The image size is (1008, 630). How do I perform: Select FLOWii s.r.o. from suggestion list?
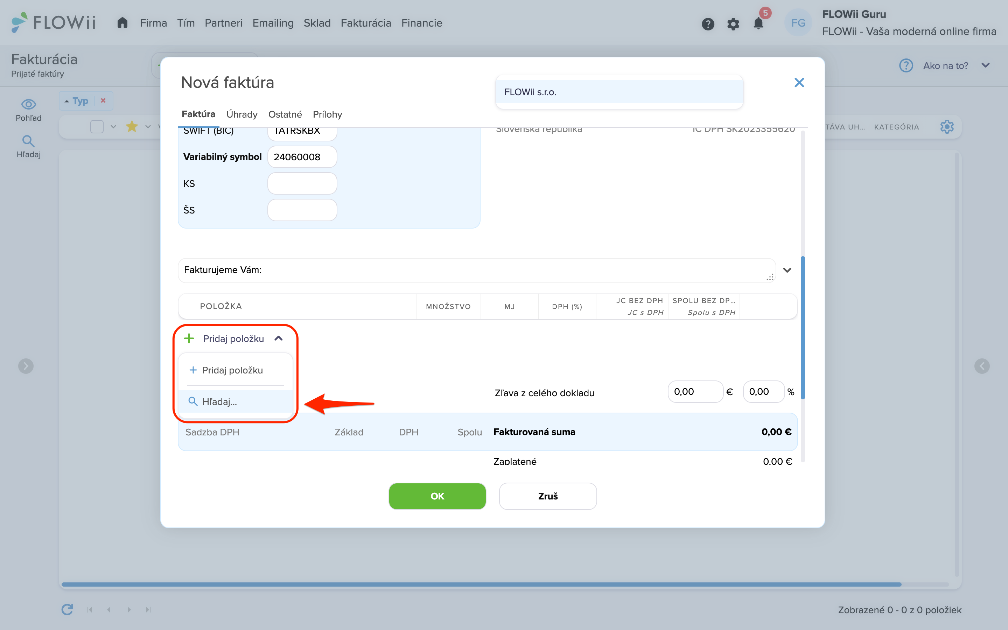pyautogui.click(x=619, y=92)
